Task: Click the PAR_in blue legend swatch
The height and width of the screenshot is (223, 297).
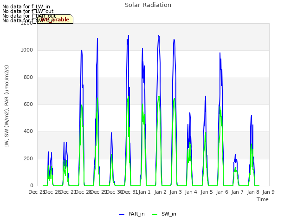Action: pos(122,215)
